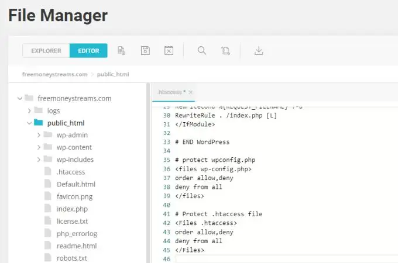Click the close file icon with X
This screenshot has height=263, width=398.
point(169,51)
